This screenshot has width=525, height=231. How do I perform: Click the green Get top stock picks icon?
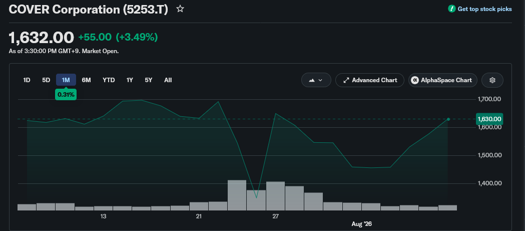(x=451, y=9)
